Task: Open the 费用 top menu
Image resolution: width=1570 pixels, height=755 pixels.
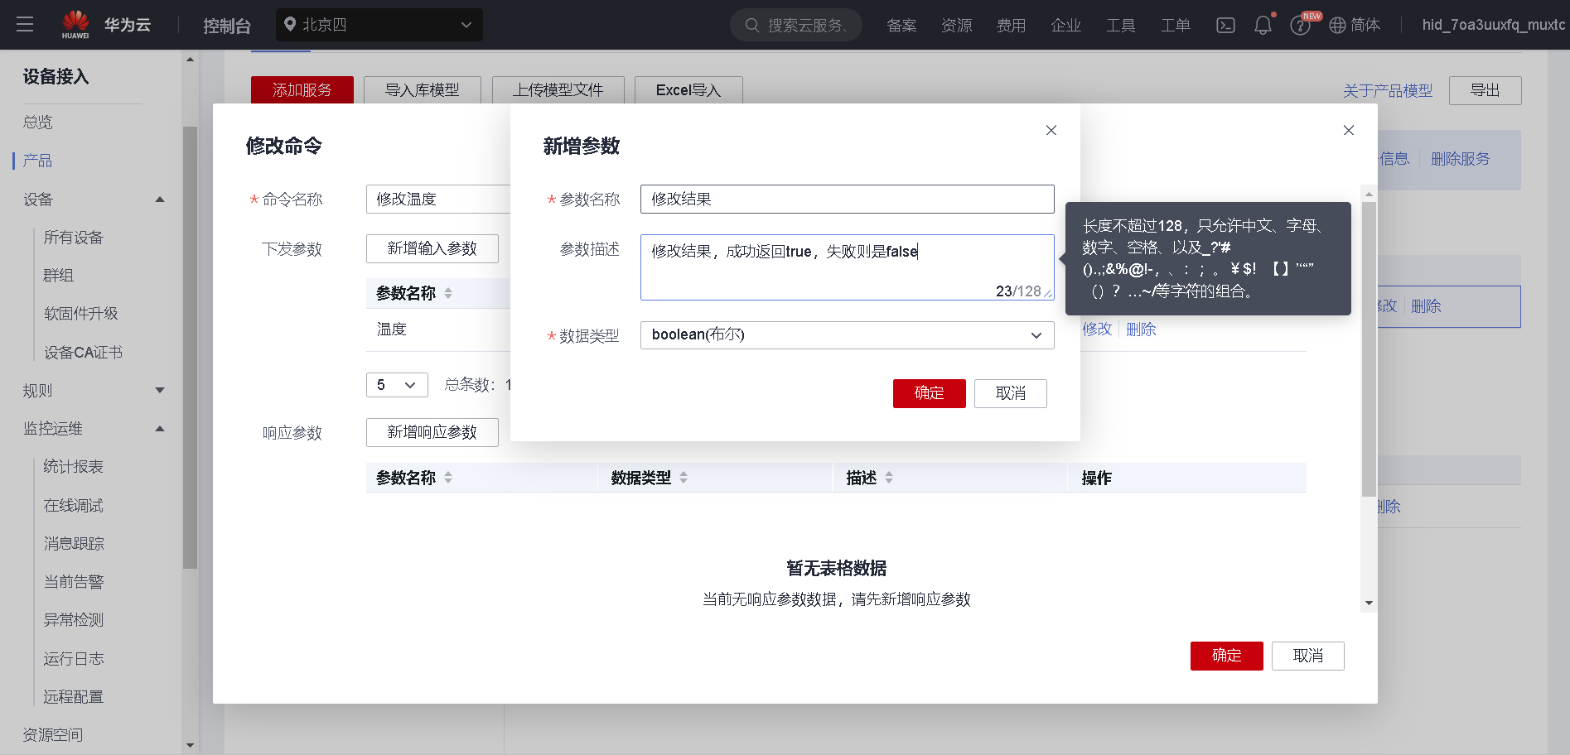Action: coord(1011,26)
